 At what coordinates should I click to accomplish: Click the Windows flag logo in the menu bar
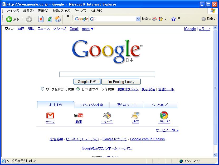(213, 11)
